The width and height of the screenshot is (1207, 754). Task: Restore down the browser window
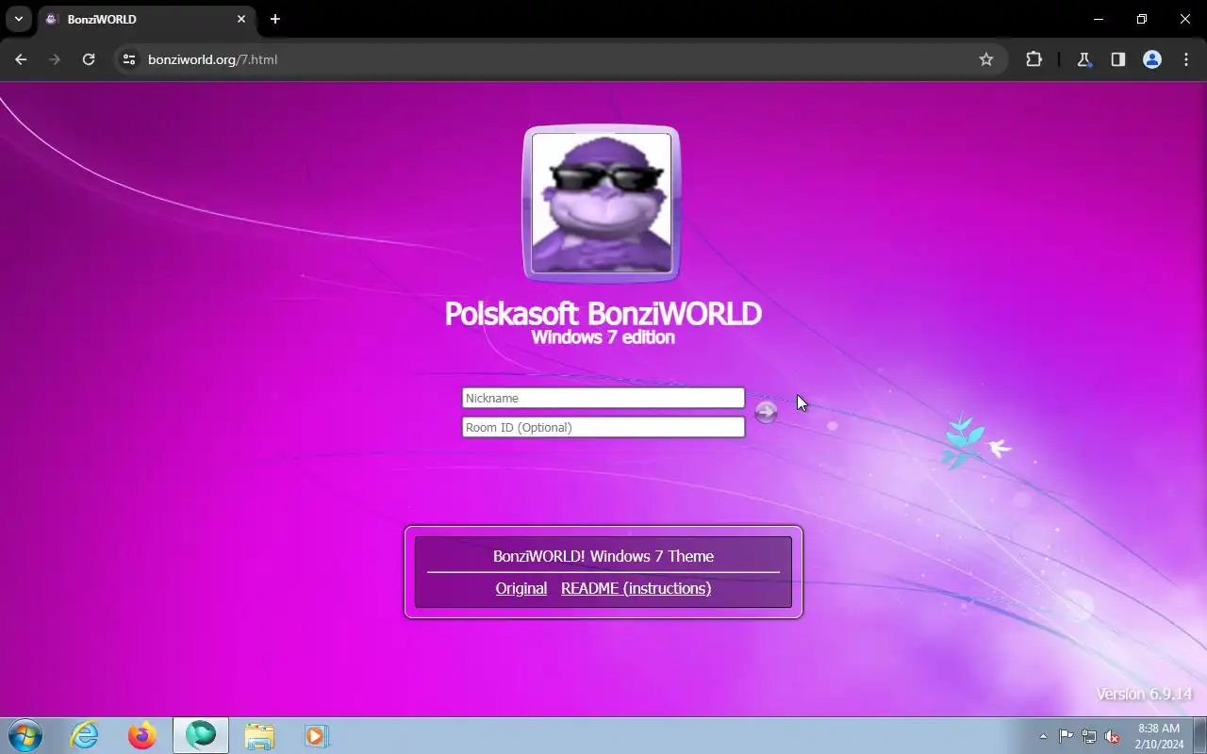click(1142, 19)
